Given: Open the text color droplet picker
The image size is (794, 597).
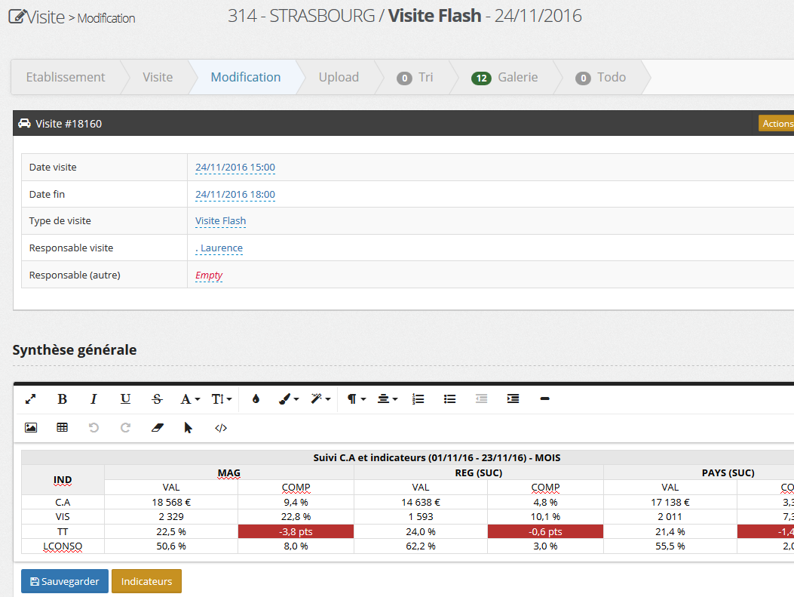Looking at the screenshot, I should [256, 399].
